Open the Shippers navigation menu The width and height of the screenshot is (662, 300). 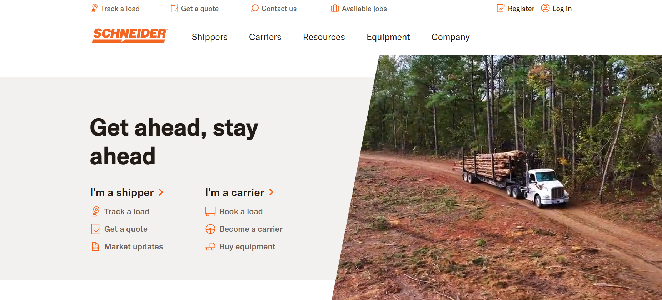pyautogui.click(x=209, y=37)
